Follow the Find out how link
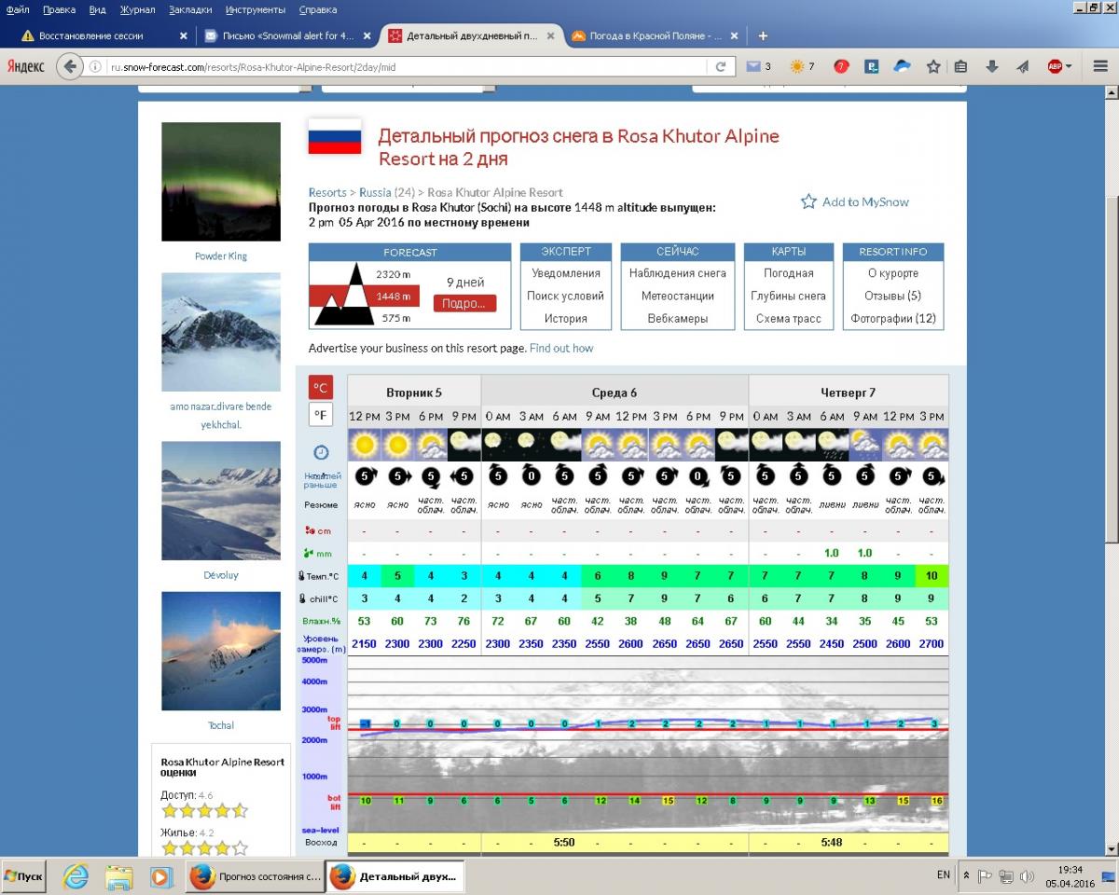 tap(561, 348)
